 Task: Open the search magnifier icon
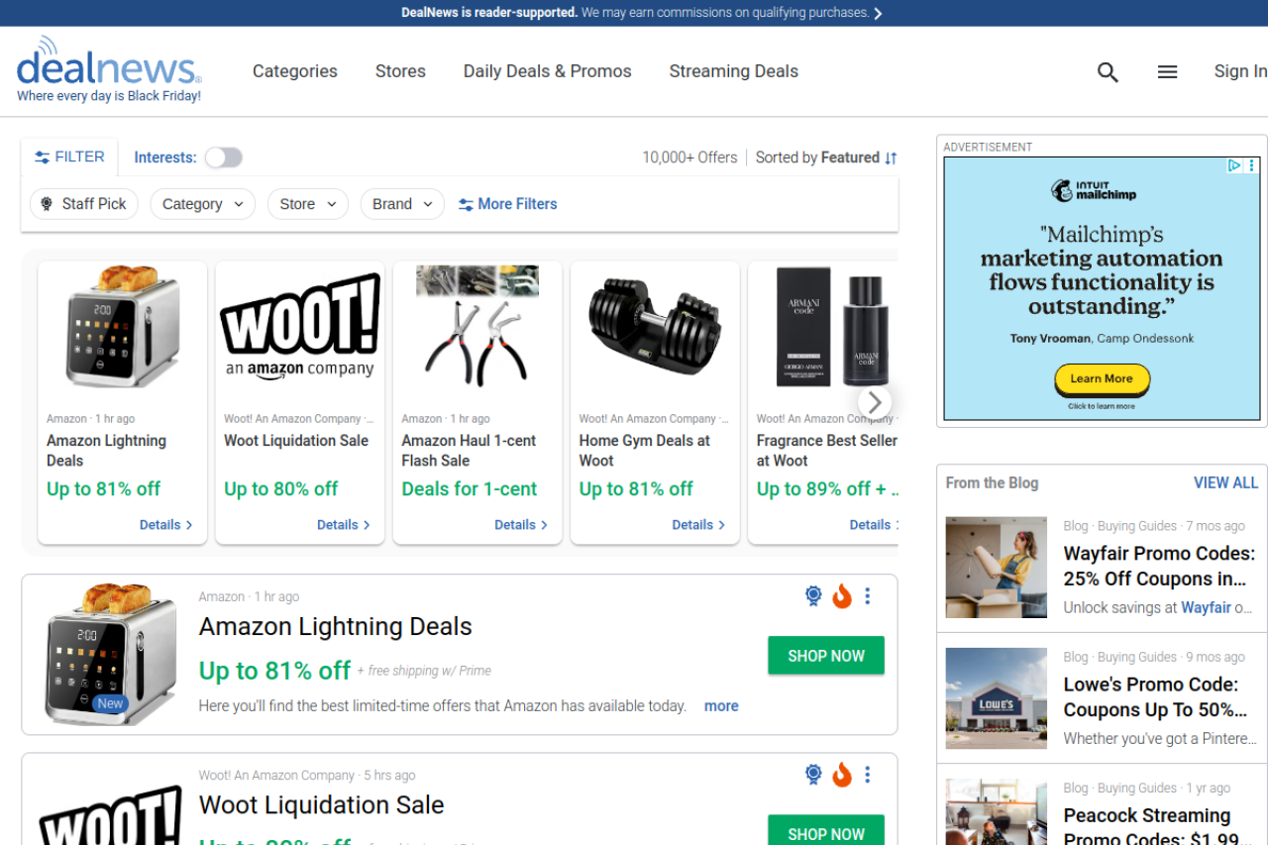1108,72
